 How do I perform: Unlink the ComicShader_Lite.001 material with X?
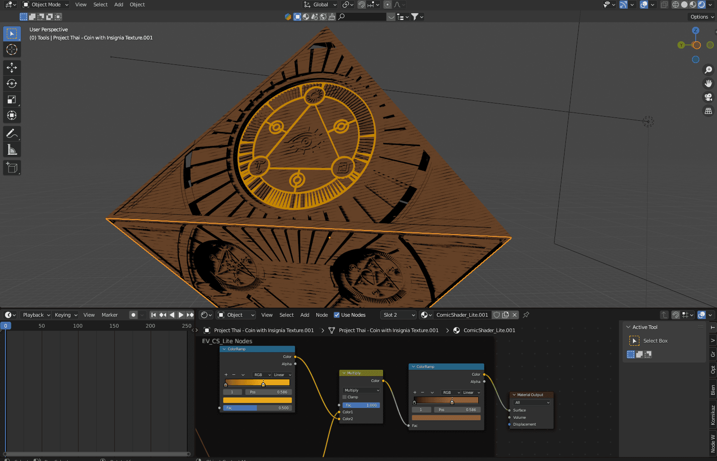click(x=515, y=315)
